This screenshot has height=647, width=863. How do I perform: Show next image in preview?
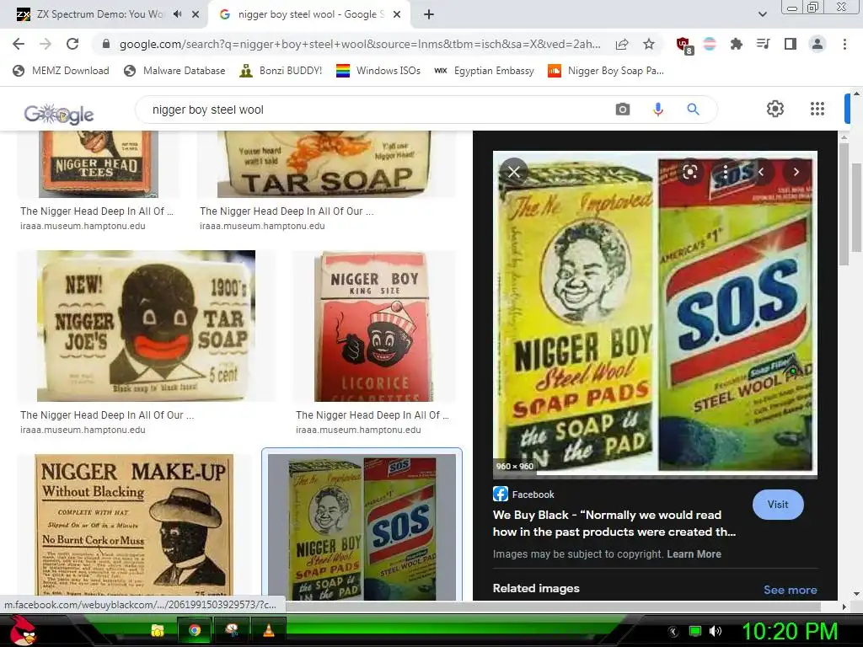click(796, 172)
